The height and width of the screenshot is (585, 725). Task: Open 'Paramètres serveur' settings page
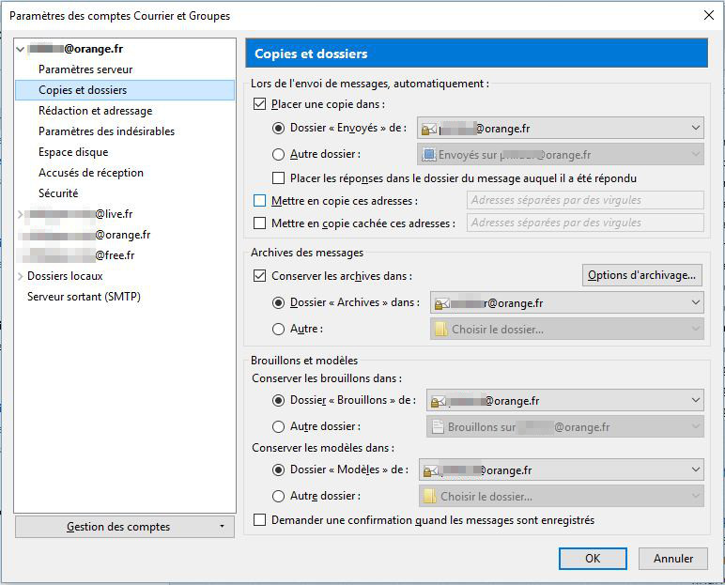point(85,69)
